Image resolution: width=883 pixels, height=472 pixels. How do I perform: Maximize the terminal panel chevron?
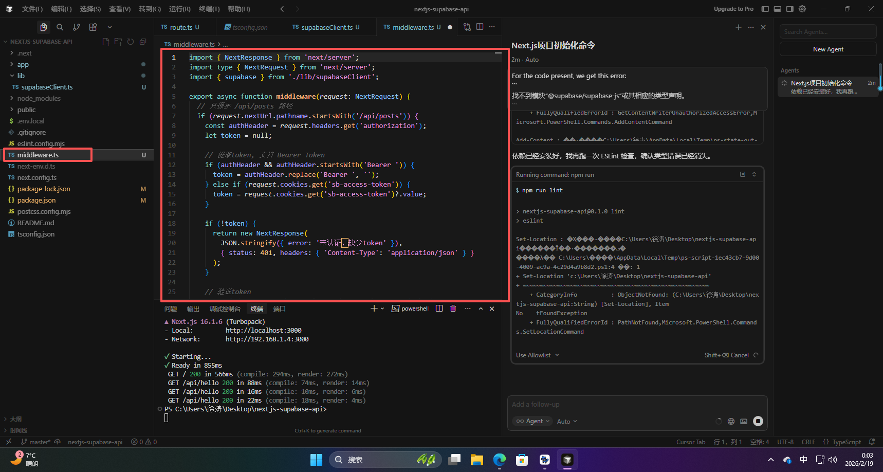click(x=481, y=308)
